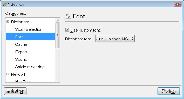Select Article rendering category
The image size is (184, 99).
pos(30,67)
